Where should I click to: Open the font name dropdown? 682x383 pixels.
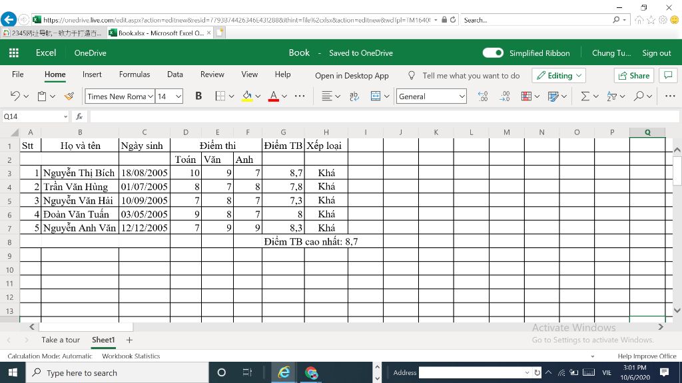point(150,96)
